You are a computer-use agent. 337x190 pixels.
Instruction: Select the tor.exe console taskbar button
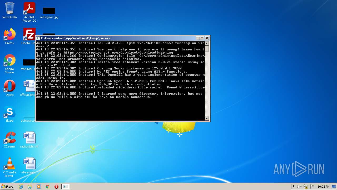(x=65, y=187)
